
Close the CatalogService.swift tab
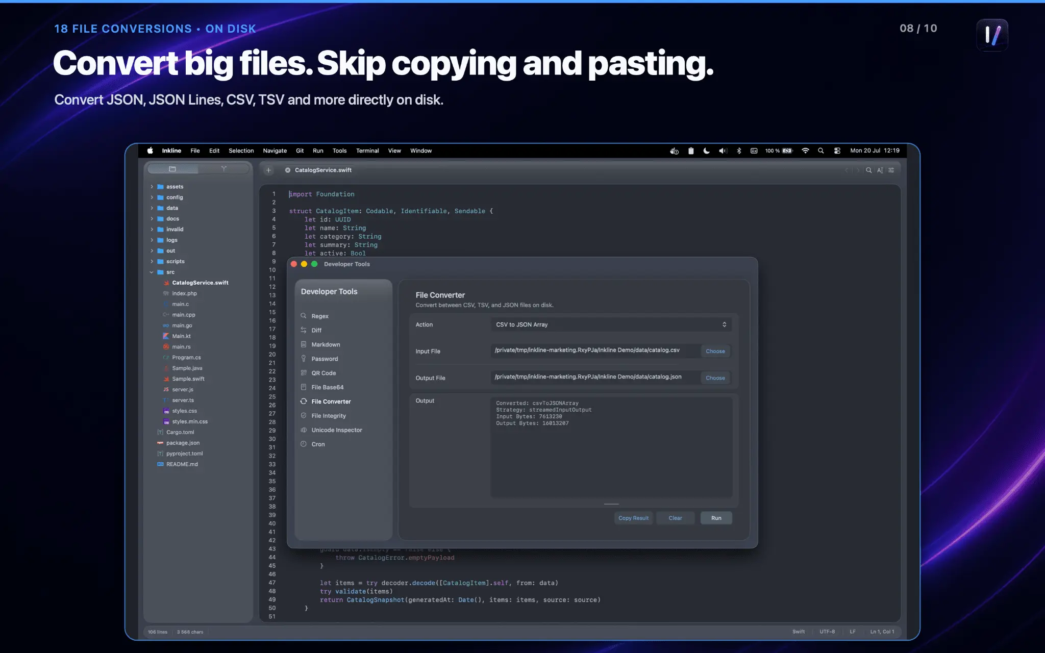tap(288, 170)
